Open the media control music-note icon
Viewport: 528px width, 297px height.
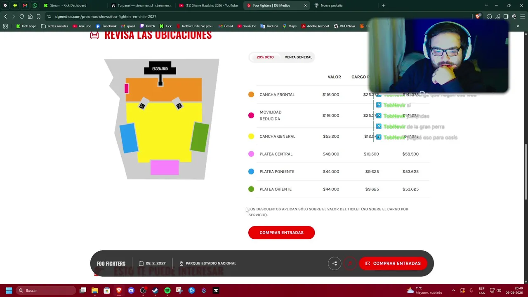click(498, 16)
